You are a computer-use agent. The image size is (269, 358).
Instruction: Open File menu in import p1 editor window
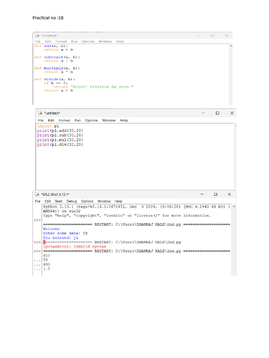pos(41,120)
